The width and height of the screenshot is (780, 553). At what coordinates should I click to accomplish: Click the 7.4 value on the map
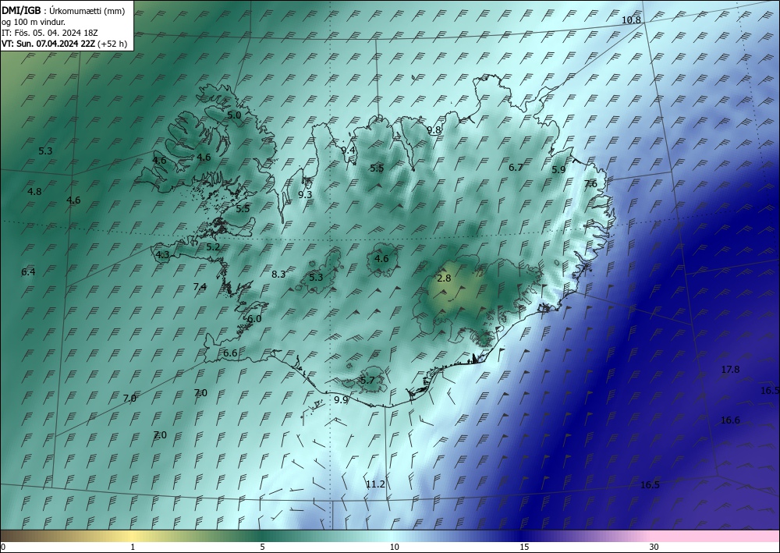click(x=200, y=286)
